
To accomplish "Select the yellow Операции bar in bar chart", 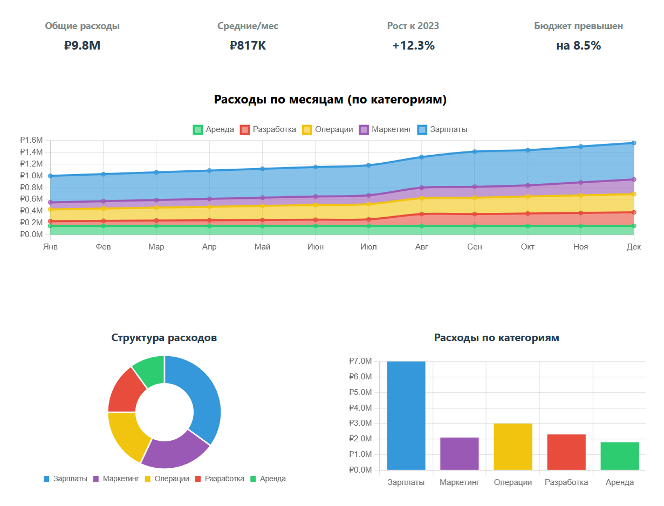I will click(x=512, y=447).
